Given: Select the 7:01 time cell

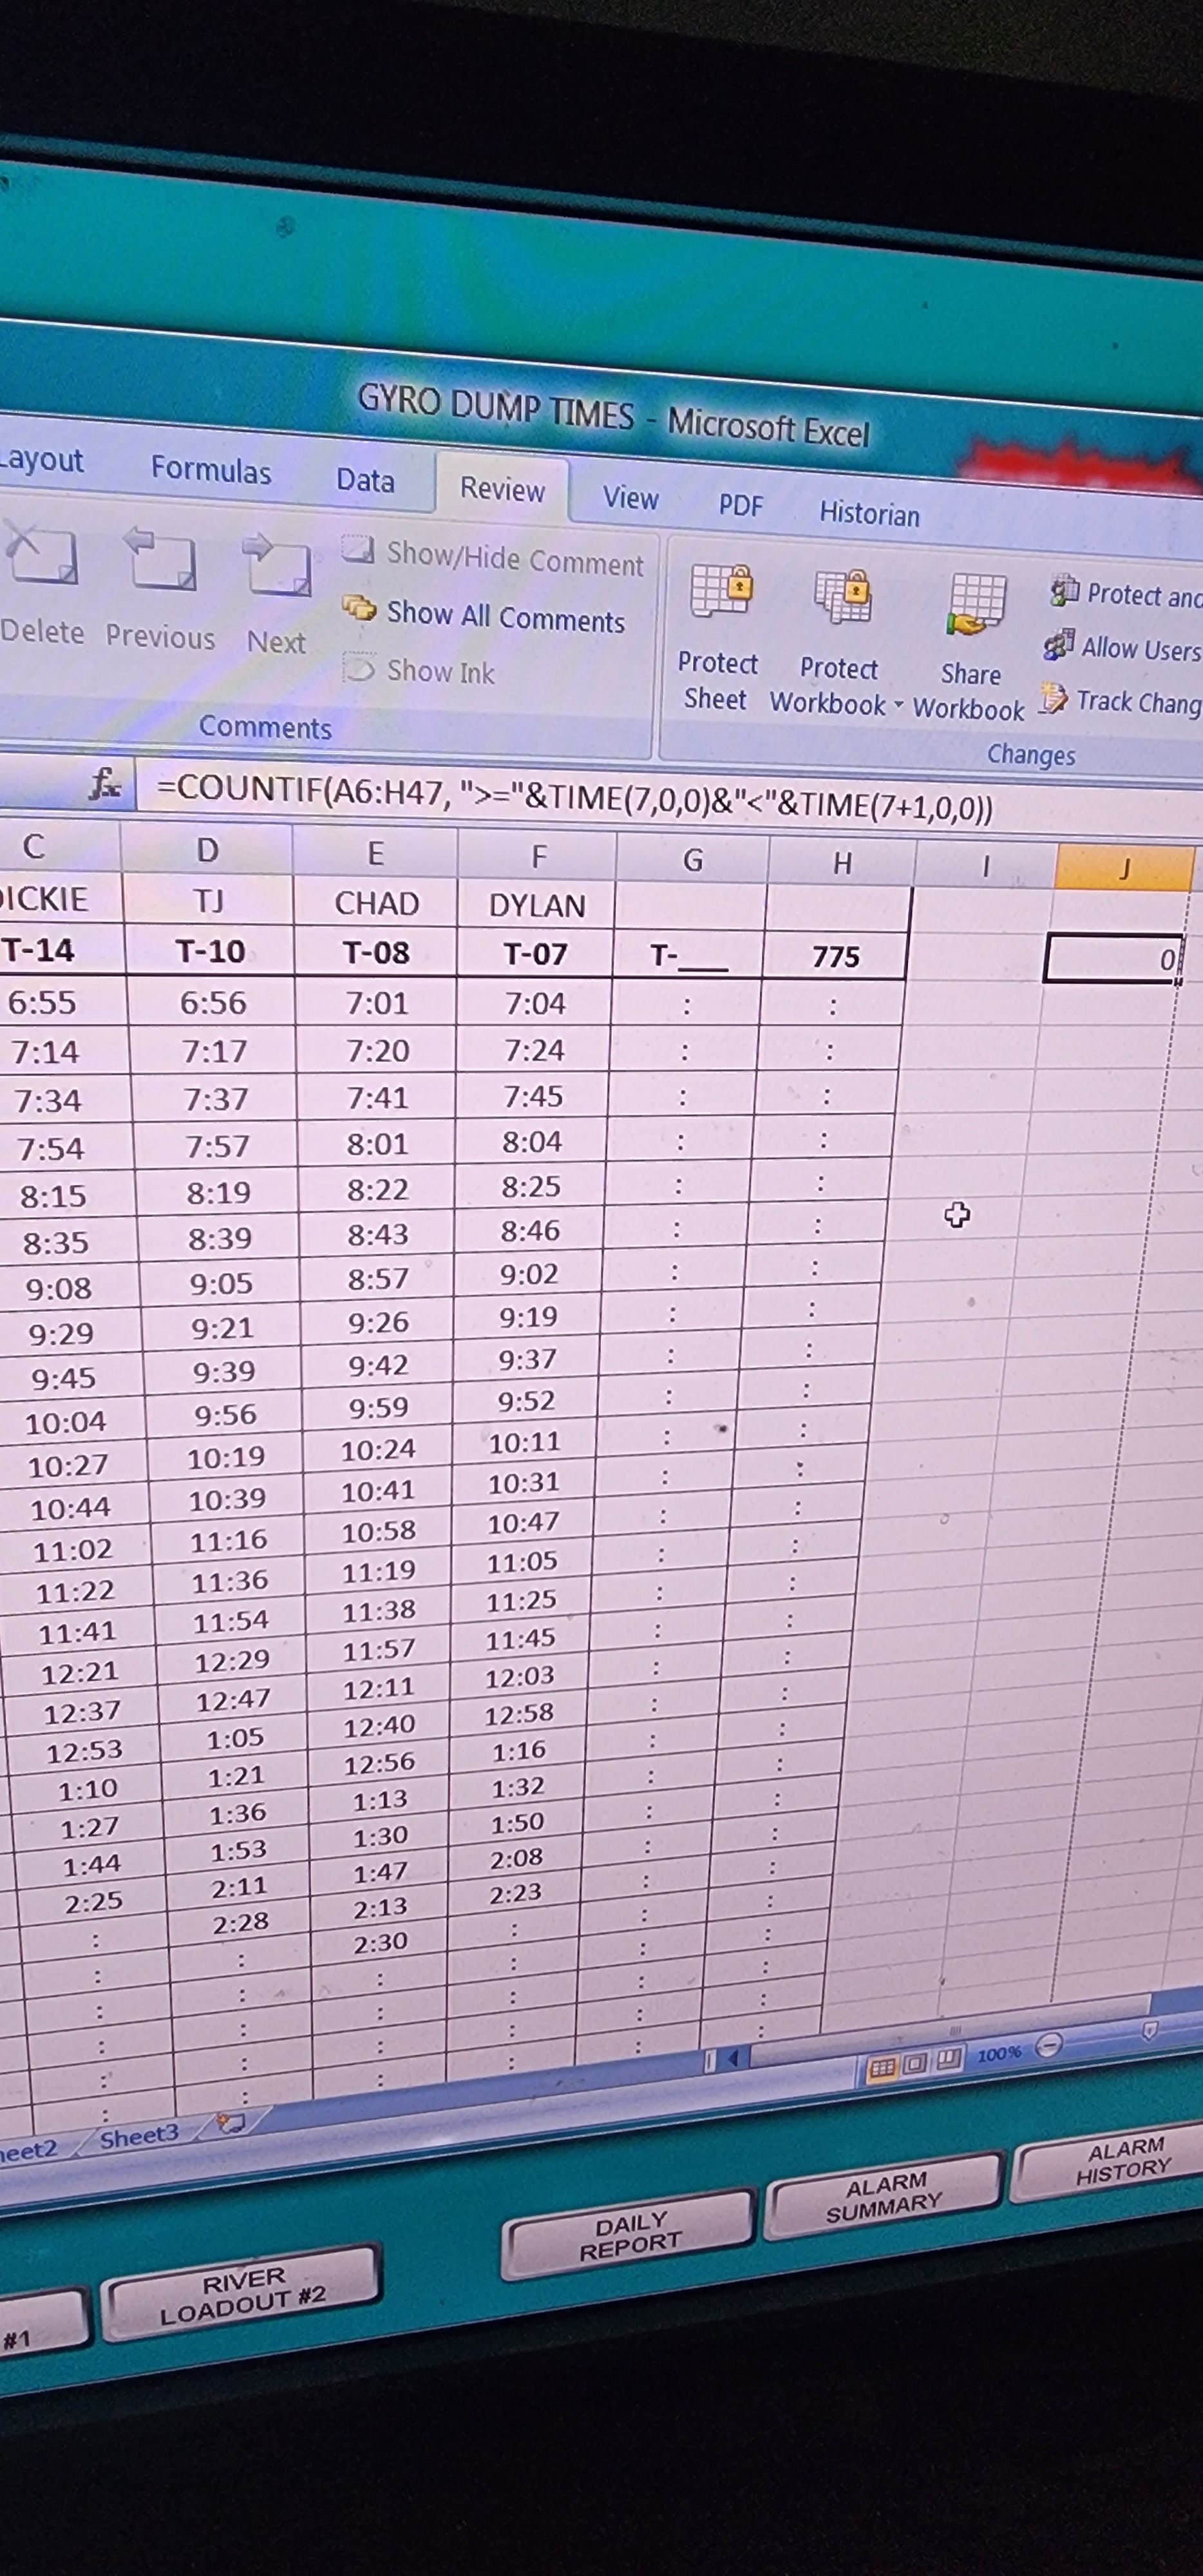Looking at the screenshot, I should [377, 1002].
